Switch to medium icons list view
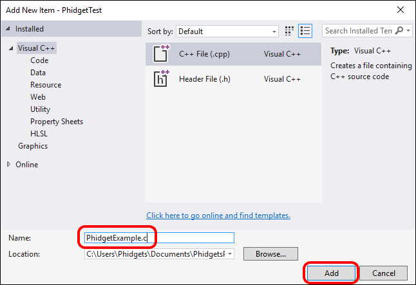This screenshot has height=285, width=416. pyautogui.click(x=305, y=31)
